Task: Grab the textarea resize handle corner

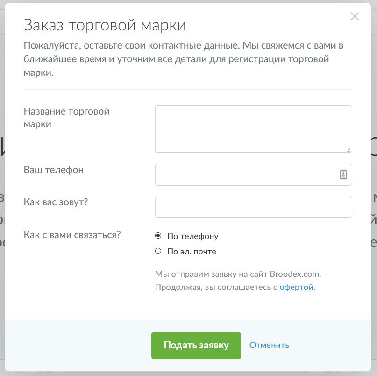Action: click(x=349, y=150)
